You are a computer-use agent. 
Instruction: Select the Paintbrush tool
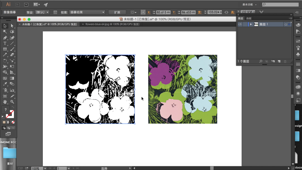12,49
